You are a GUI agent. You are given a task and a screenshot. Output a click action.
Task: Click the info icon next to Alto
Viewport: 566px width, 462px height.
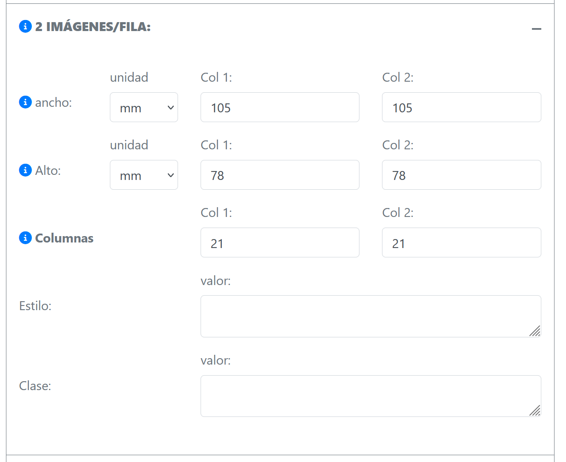pos(26,170)
